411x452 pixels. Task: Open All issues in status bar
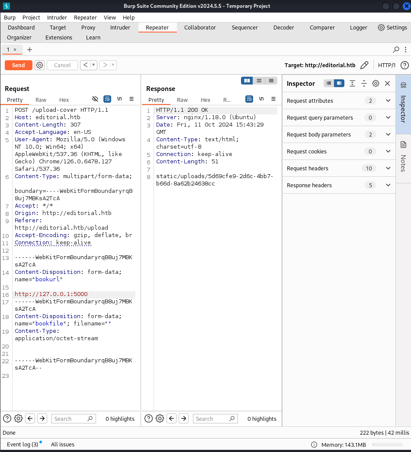coord(62,444)
